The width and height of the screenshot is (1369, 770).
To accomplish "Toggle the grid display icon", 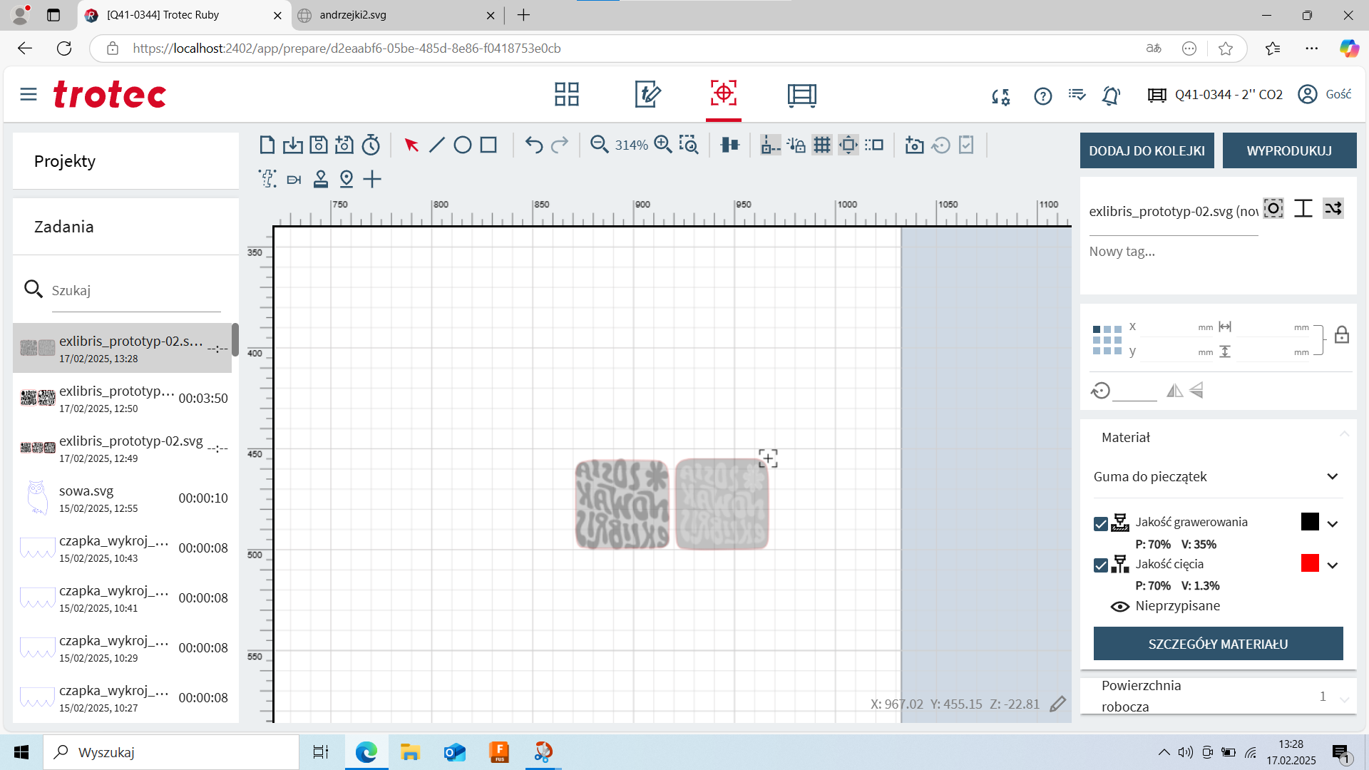I will [x=822, y=145].
